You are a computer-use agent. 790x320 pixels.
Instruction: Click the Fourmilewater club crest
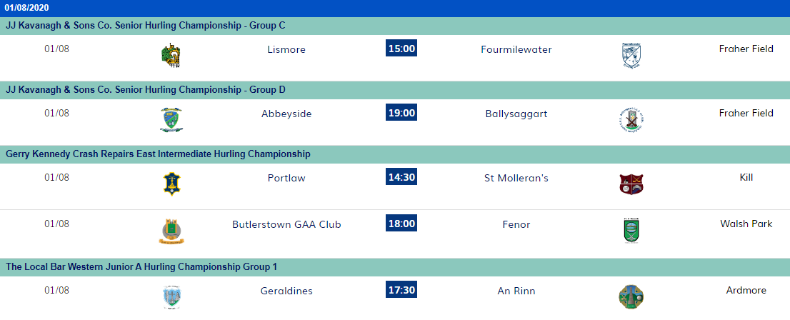631,56
